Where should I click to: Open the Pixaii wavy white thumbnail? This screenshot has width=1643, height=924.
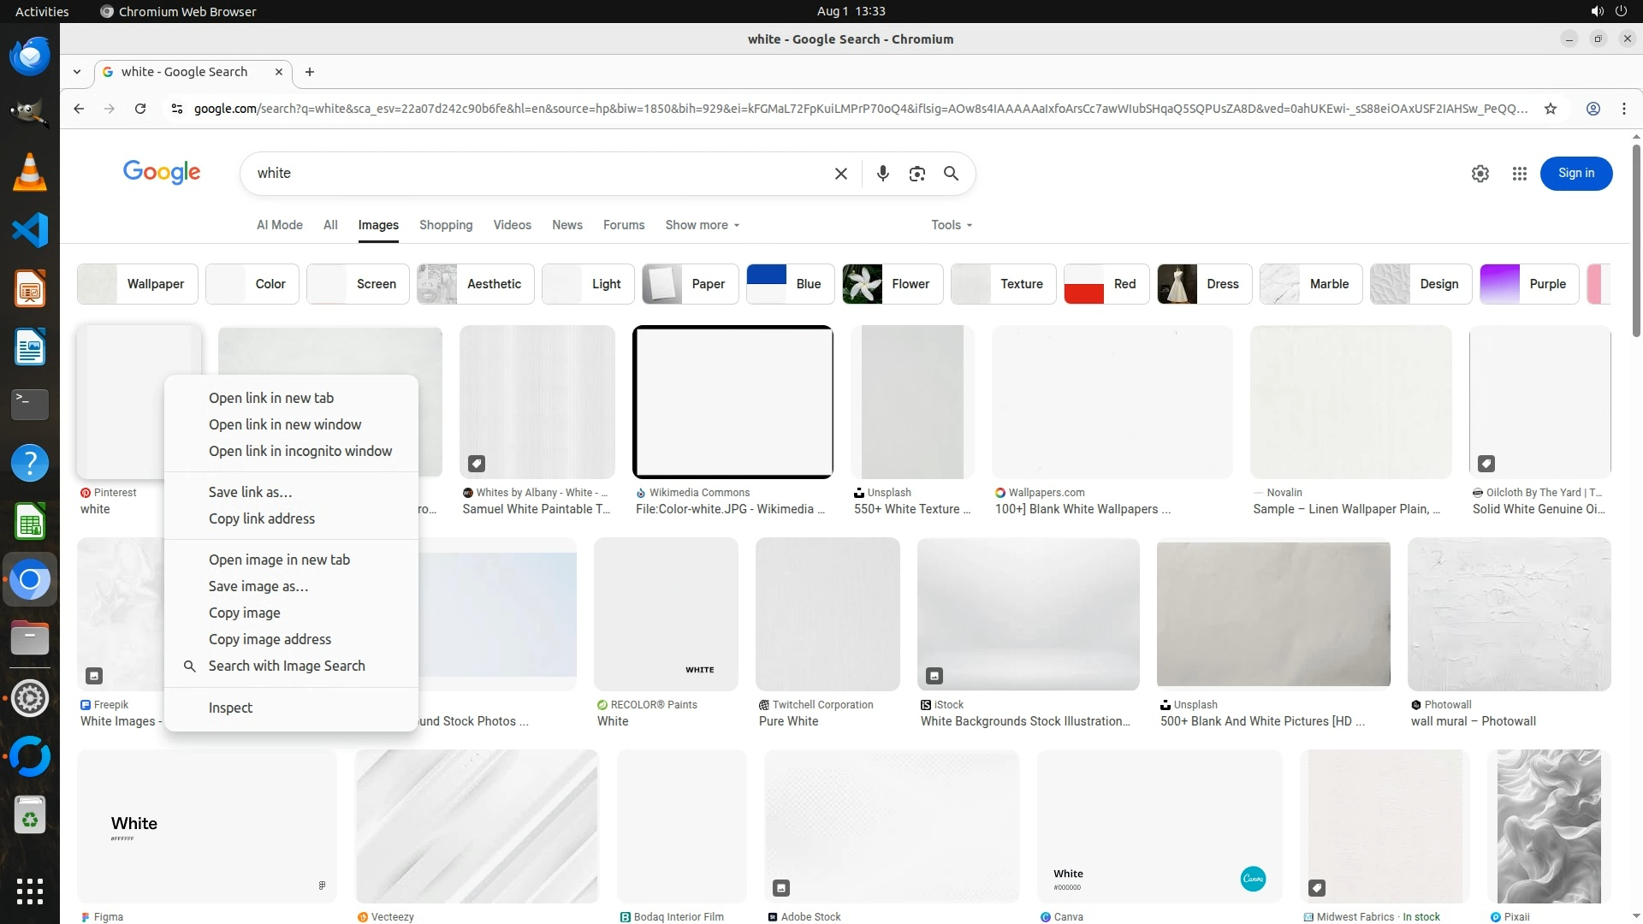click(x=1548, y=826)
